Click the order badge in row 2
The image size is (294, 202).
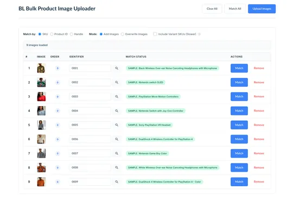coord(57,82)
